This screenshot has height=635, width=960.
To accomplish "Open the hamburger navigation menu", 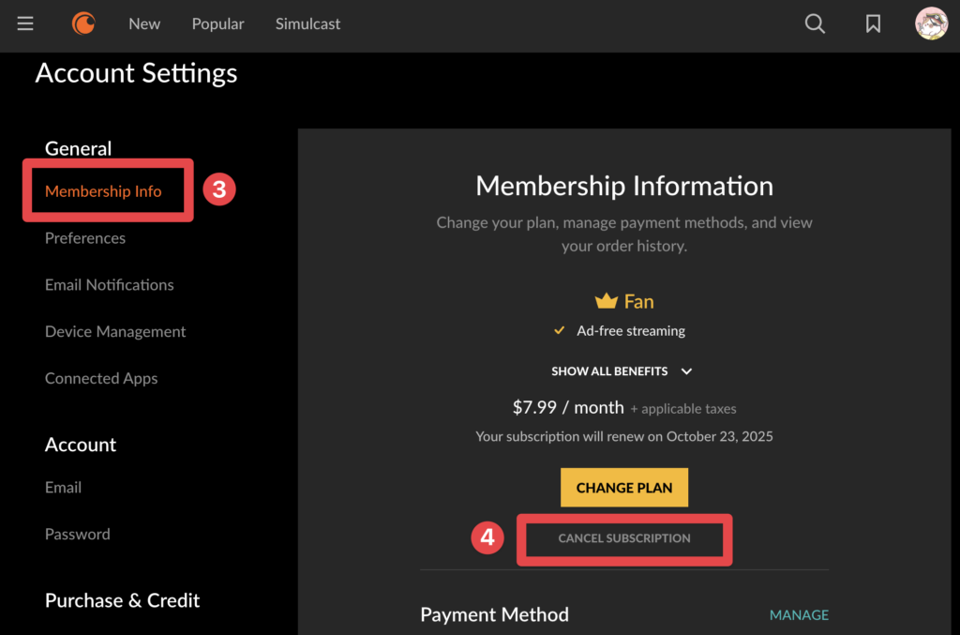I will (24, 23).
